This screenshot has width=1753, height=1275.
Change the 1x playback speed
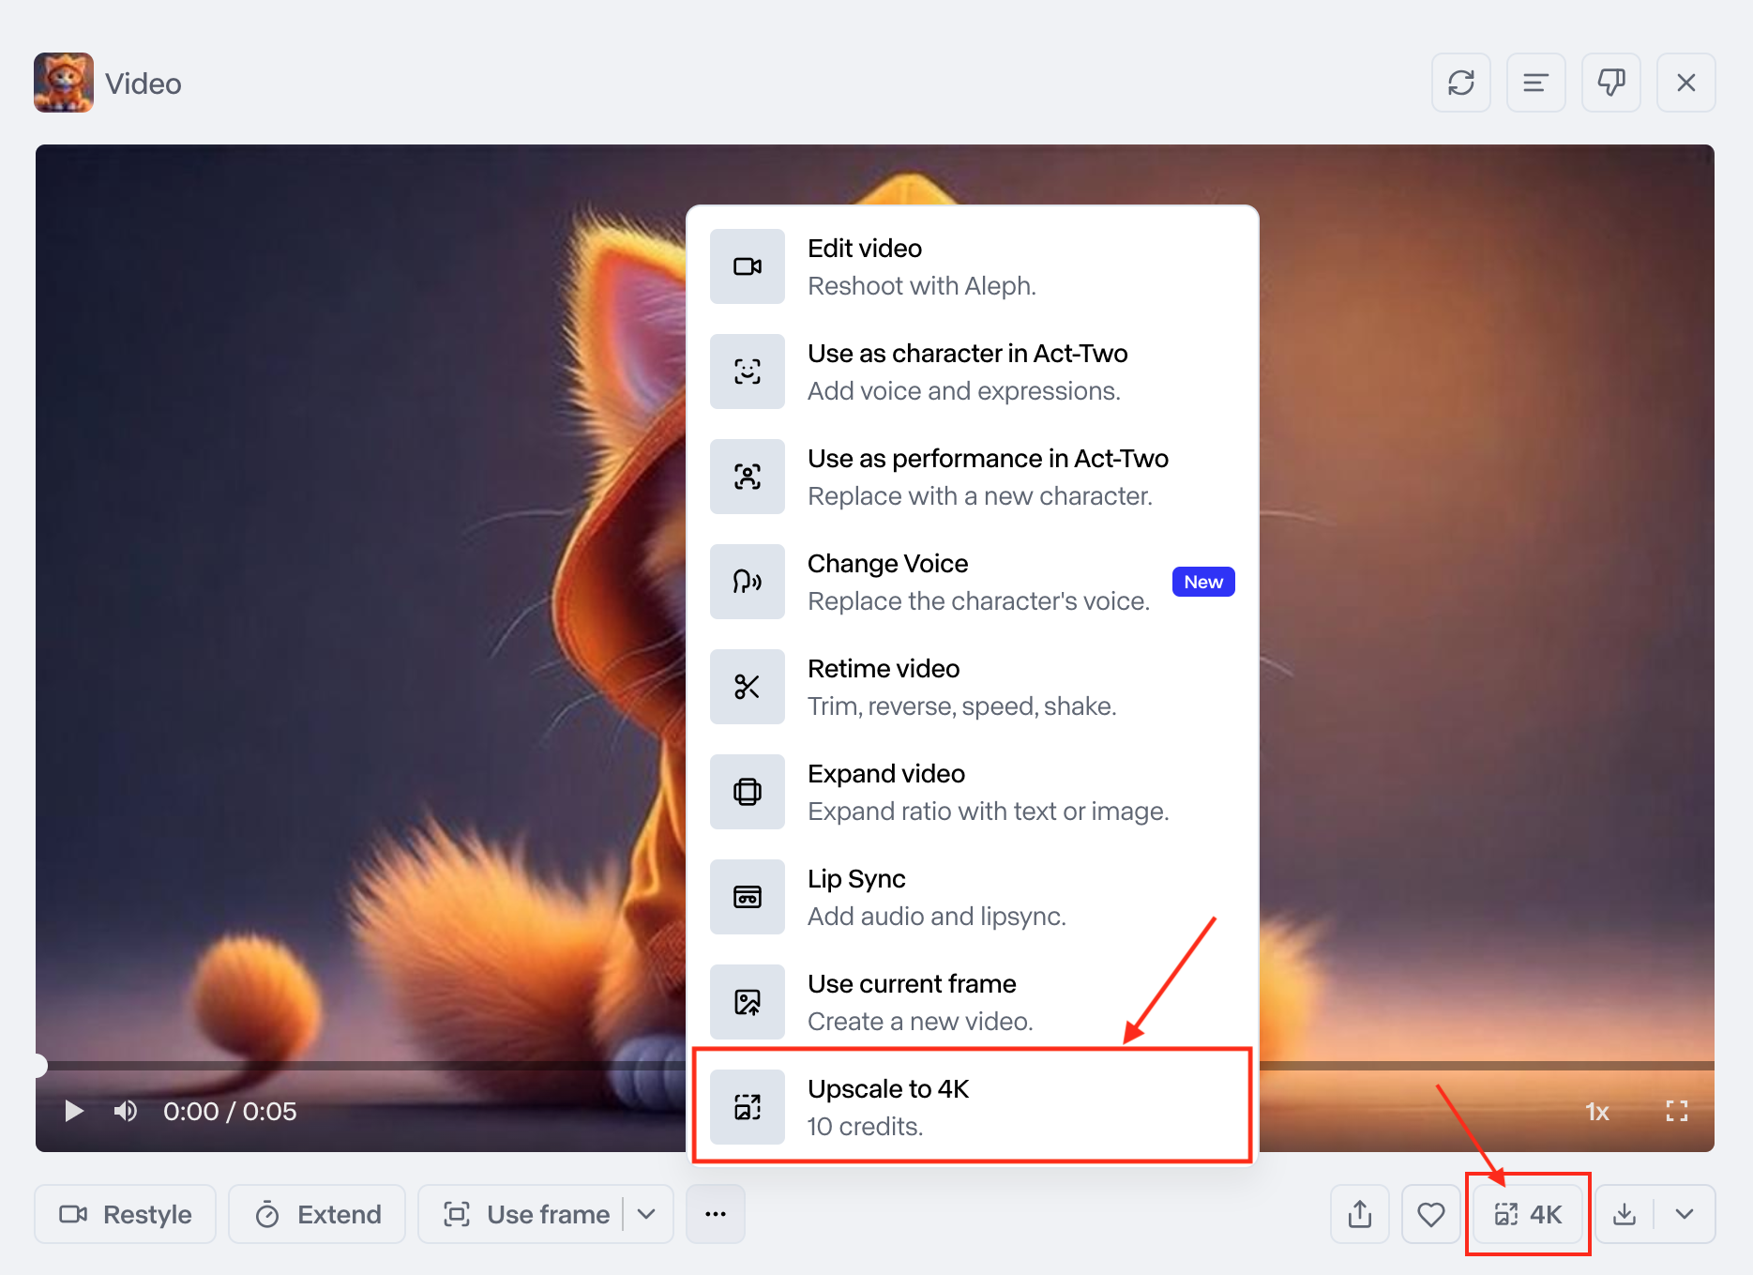(x=1597, y=1112)
